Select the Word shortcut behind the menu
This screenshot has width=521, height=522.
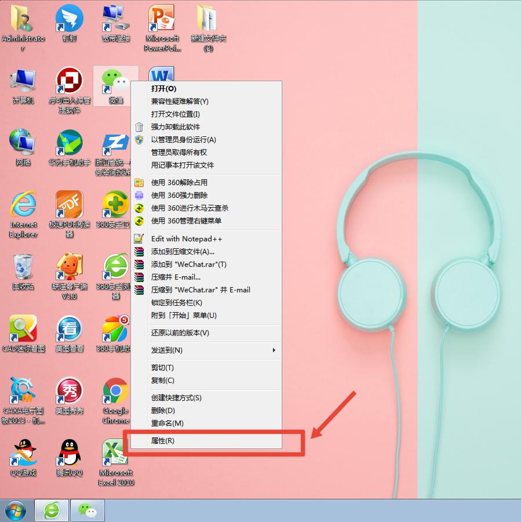(x=161, y=74)
